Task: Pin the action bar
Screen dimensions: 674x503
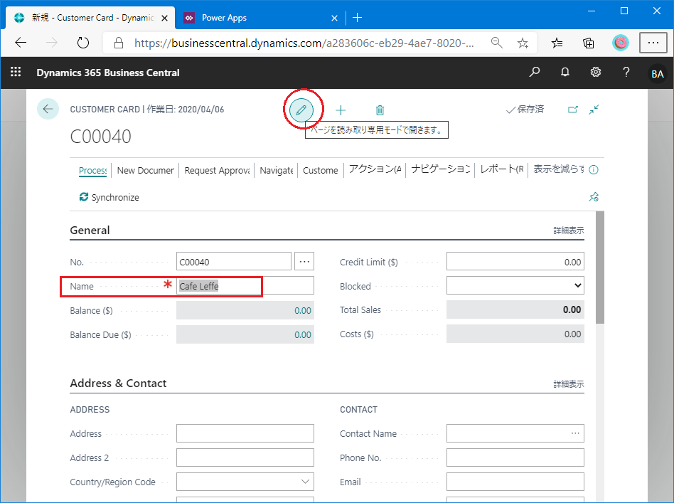Action: click(594, 197)
